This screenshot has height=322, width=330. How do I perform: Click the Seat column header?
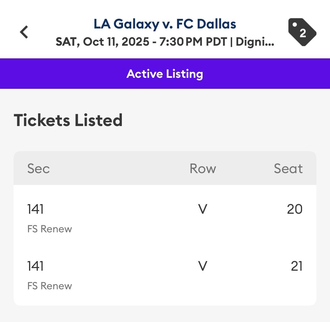click(288, 169)
